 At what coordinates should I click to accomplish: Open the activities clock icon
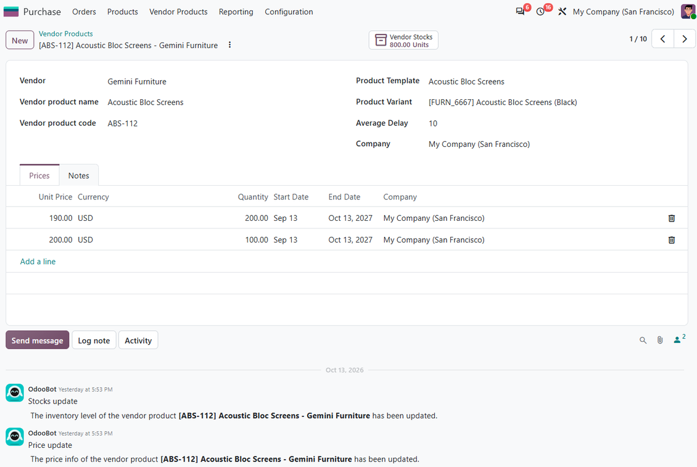pyautogui.click(x=540, y=12)
